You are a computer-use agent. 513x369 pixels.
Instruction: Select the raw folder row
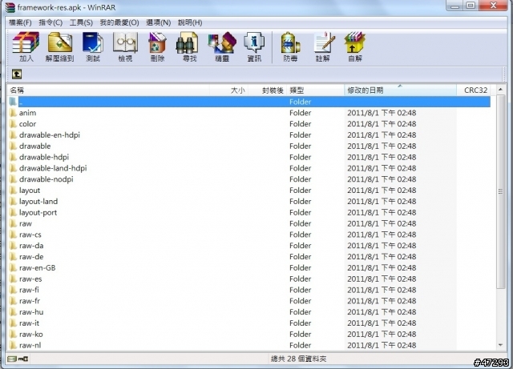pos(249,223)
